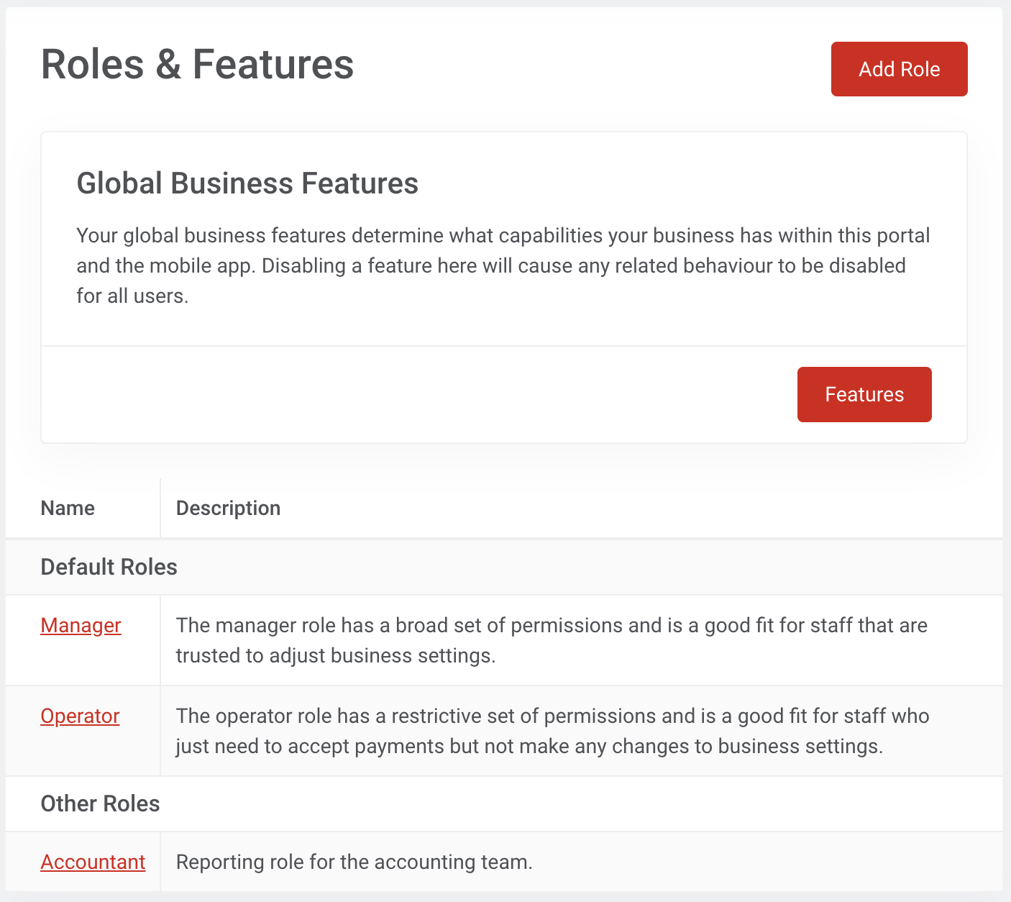The image size is (1011, 902).
Task: Click empty card footer left of Features button
Action: [417, 394]
